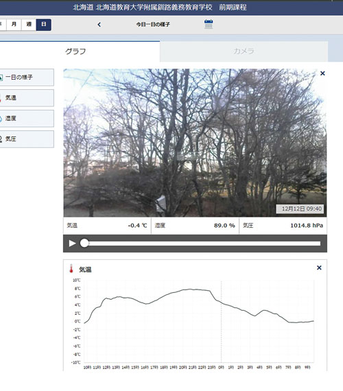This screenshot has height=391, width=343.
Task: Switch to the グラフ tab
Action: 75,51
